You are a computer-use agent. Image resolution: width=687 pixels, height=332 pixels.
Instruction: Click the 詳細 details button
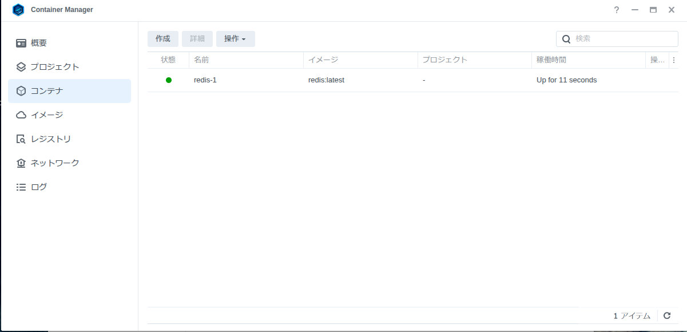(197, 39)
